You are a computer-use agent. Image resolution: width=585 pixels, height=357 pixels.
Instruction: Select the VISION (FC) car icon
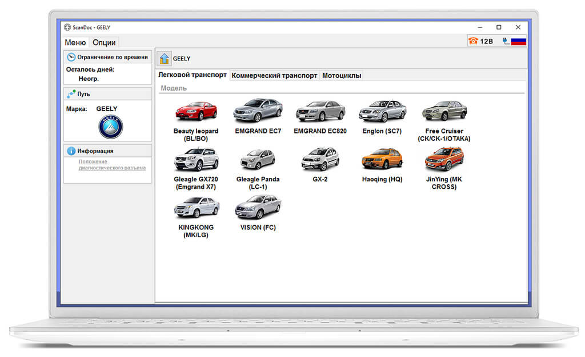tap(258, 206)
